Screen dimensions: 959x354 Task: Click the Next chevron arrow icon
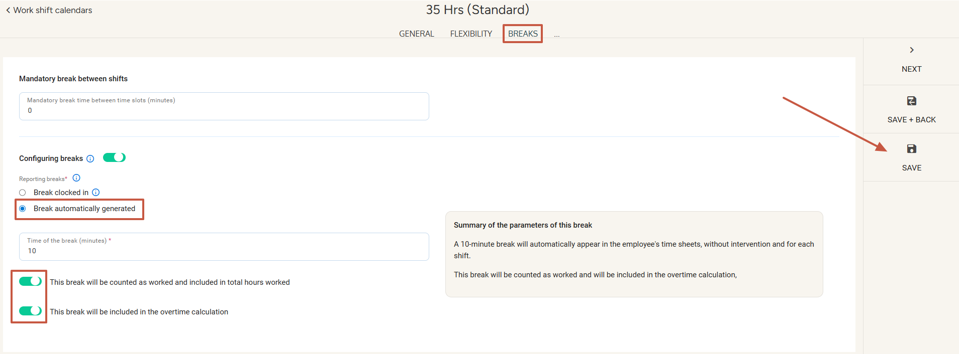[911, 50]
